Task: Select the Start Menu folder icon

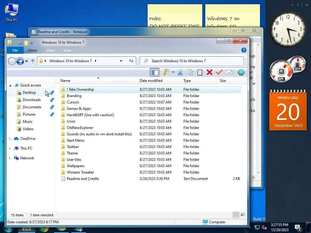Action: pos(63,140)
